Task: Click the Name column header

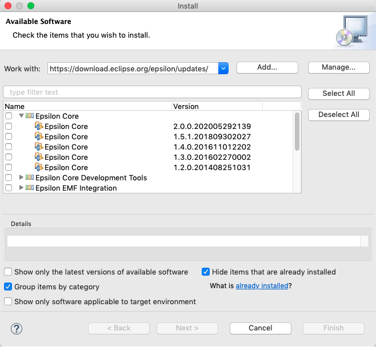Action: (x=86, y=106)
